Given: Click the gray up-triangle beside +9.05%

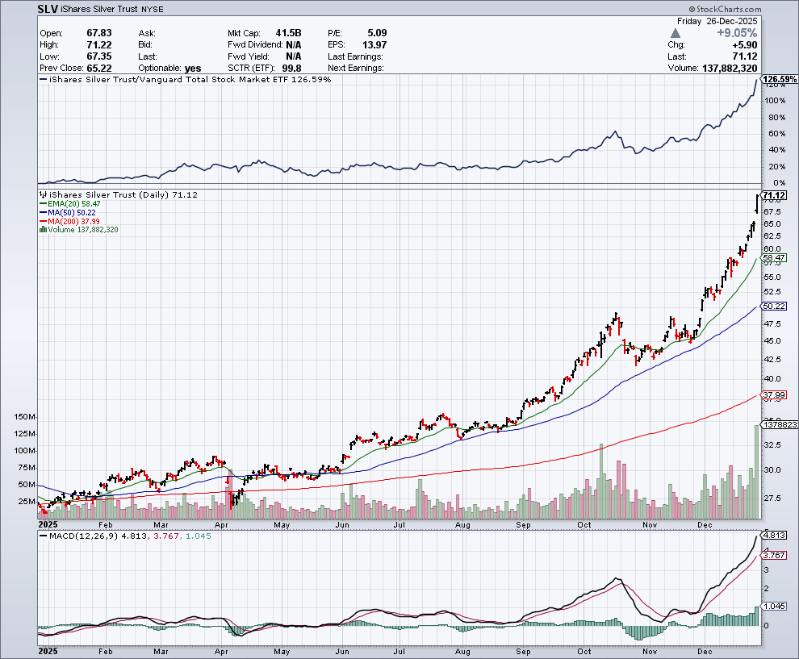Looking at the screenshot, I should tap(676, 33).
